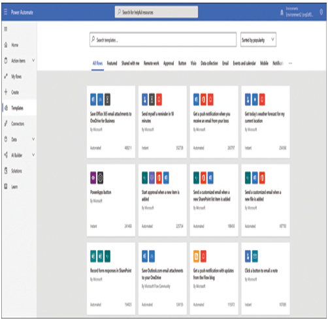328x320 pixels.
Task: Switch to the Shared with me tab
Action: click(130, 63)
